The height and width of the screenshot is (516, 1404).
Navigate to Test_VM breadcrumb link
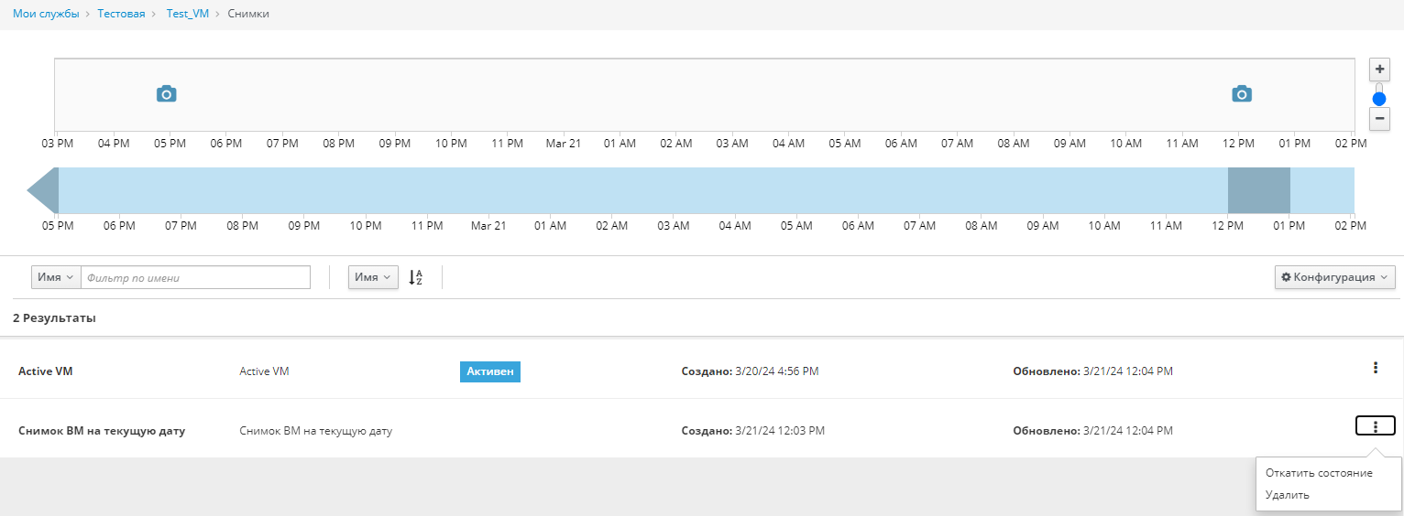coord(188,15)
